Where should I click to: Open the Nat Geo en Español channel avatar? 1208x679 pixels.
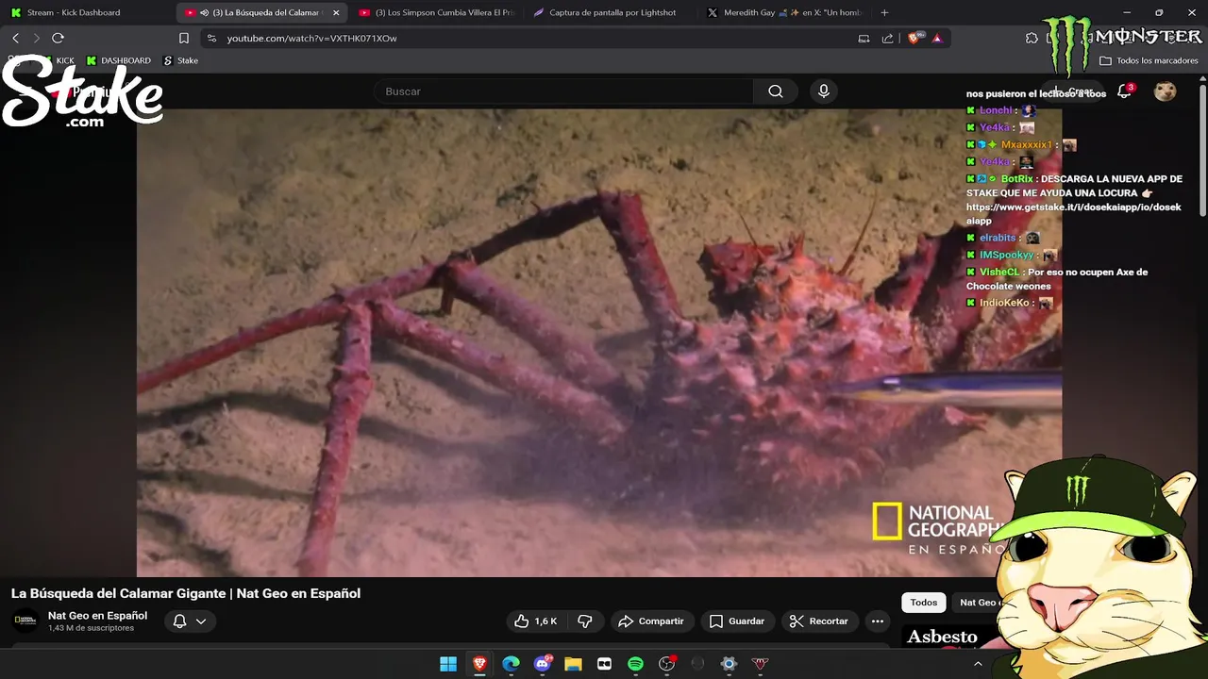pyautogui.click(x=25, y=621)
